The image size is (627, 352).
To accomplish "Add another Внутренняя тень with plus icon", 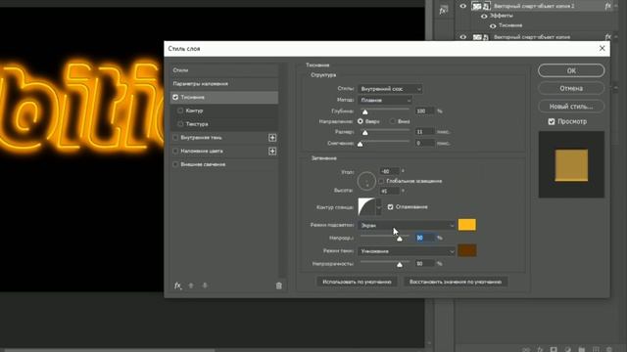I will click(x=272, y=138).
